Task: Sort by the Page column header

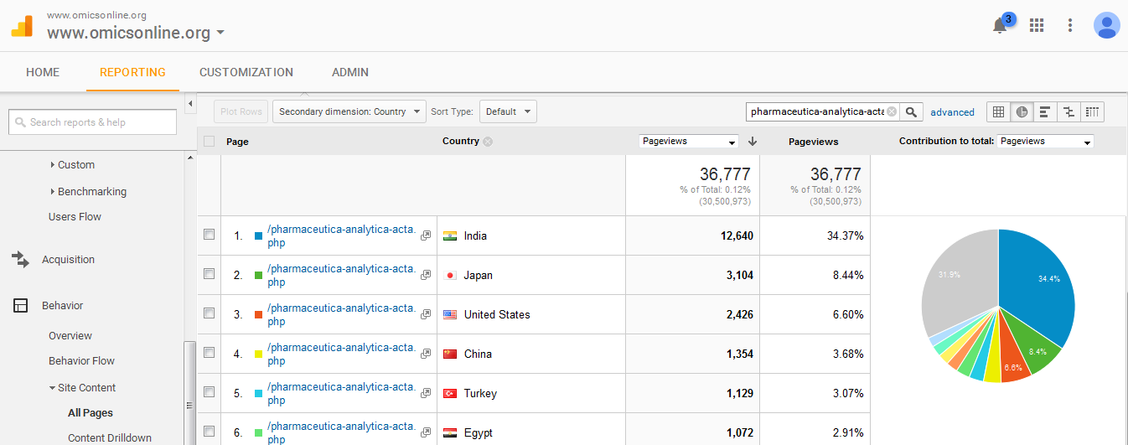Action: (x=237, y=142)
